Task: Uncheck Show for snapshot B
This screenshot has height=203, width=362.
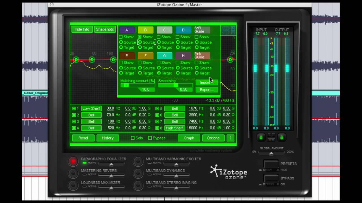Action: point(140,37)
